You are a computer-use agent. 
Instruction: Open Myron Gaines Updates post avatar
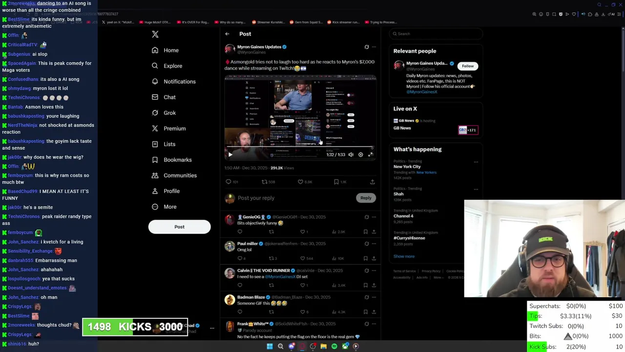[229, 49]
